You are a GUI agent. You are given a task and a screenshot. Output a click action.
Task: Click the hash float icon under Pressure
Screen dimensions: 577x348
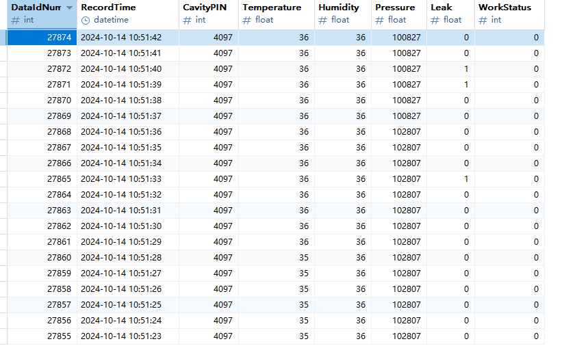click(380, 20)
